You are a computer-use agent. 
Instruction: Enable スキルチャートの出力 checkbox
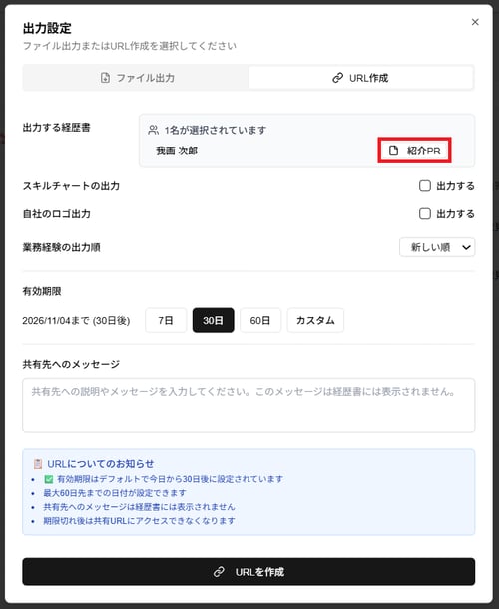coord(425,186)
